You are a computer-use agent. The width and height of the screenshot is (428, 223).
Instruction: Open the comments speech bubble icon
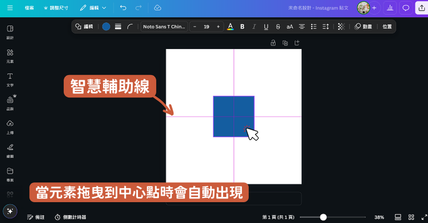406,8
